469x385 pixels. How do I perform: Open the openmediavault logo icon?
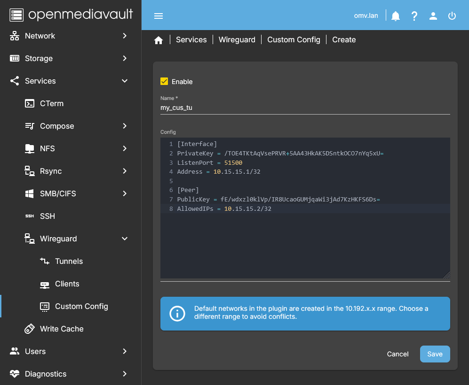(x=16, y=15)
